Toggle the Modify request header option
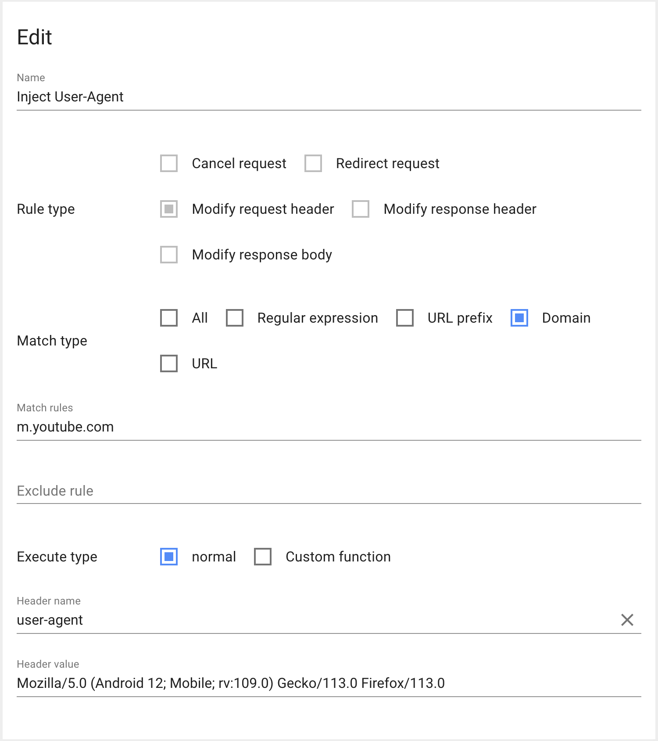Image resolution: width=658 pixels, height=741 pixels. (169, 209)
